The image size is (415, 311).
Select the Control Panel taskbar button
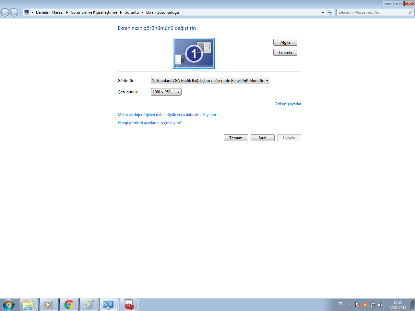pyautogui.click(x=108, y=305)
